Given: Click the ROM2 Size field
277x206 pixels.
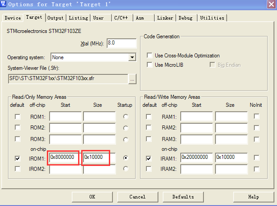Looking at the screenshot, I should coord(99,128).
